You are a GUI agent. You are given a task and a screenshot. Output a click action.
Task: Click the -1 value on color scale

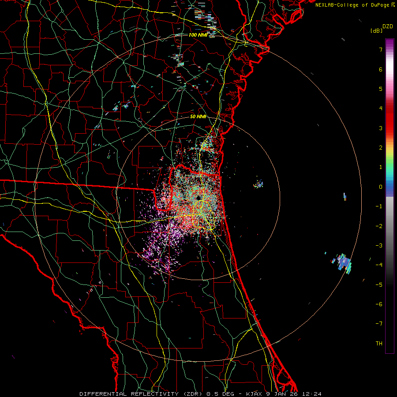tap(379, 206)
